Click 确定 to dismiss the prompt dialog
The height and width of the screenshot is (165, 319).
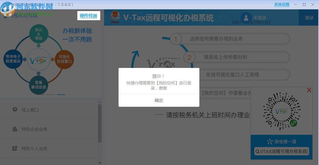pos(159,100)
